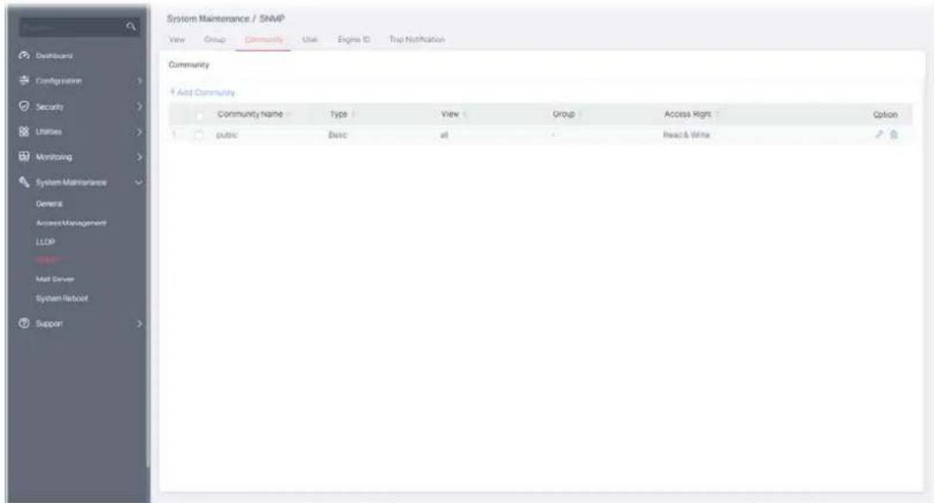Click the Utilities grid icon
The image size is (934, 503).
[24, 132]
